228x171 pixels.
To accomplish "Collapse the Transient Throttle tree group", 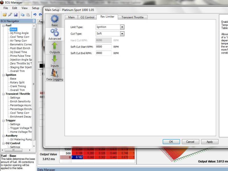I will [3, 94].
